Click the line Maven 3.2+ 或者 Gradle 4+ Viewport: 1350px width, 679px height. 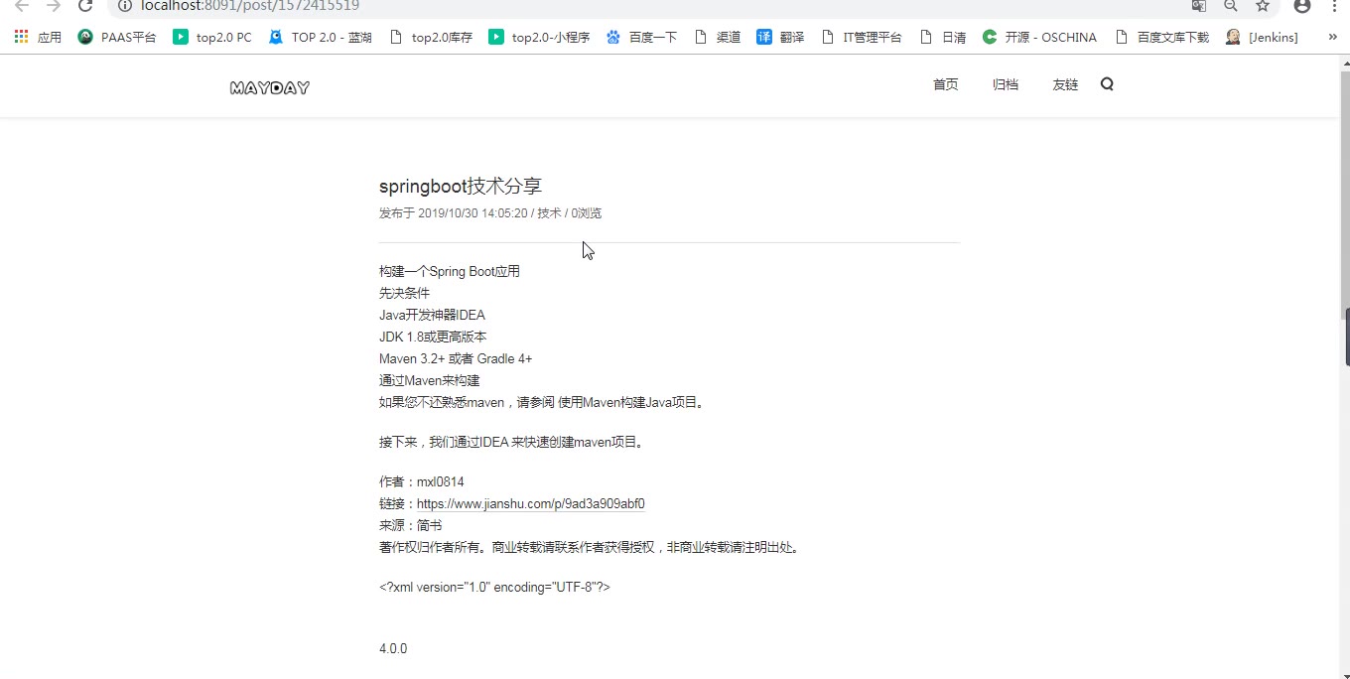click(456, 358)
